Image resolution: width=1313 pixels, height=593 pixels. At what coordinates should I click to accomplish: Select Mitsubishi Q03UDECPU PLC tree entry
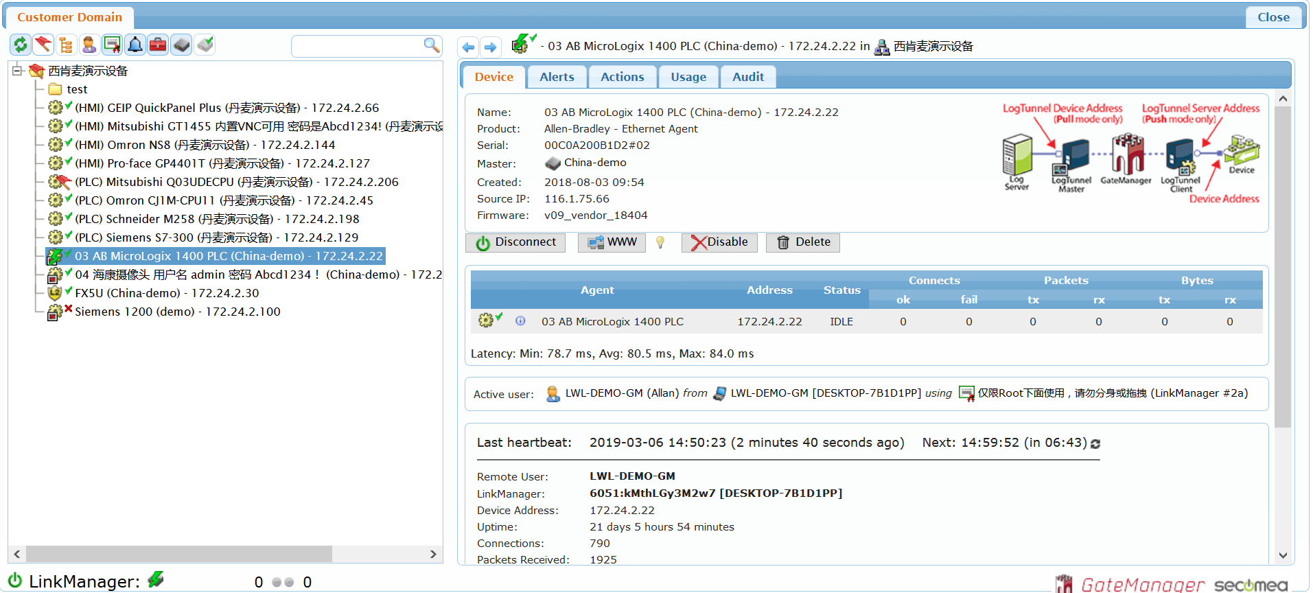click(236, 182)
